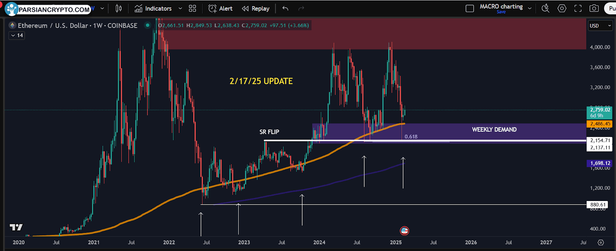The image size is (616, 251).
Task: Click the US flag event marker on timeline
Action: pyautogui.click(x=404, y=231)
